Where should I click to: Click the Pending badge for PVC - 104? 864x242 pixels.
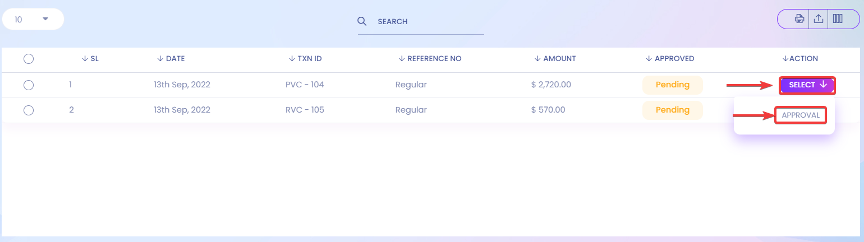click(x=673, y=85)
